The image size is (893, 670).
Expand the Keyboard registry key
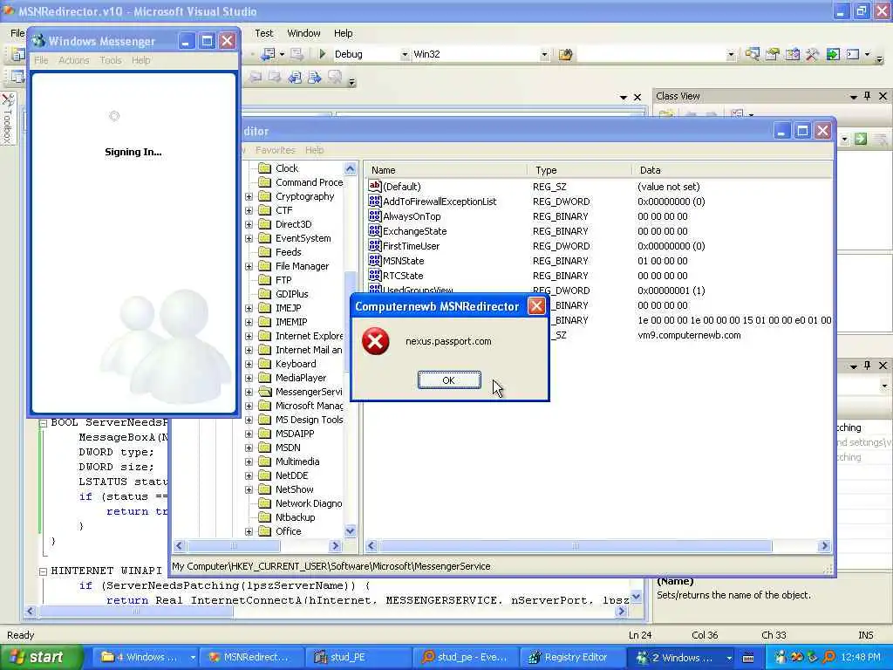(x=249, y=364)
